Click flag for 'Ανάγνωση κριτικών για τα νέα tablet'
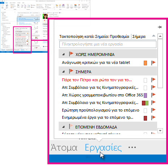This screenshot has height=165, width=168. [x=154, y=63]
